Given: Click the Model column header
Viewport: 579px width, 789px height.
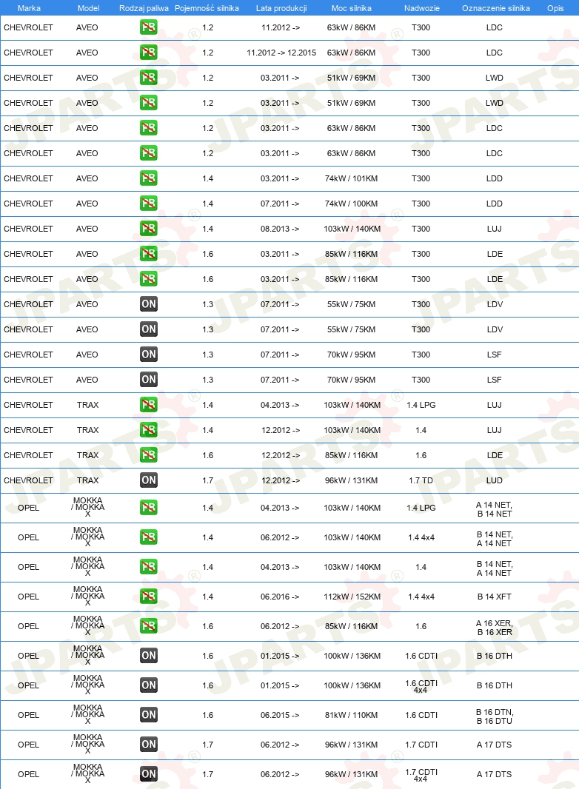Looking at the screenshot, I should [x=88, y=8].
